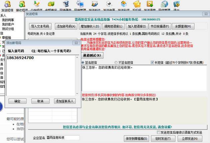Click the 发送短信 toolbar icon
This screenshot has width=210, height=143.
[7, 5]
